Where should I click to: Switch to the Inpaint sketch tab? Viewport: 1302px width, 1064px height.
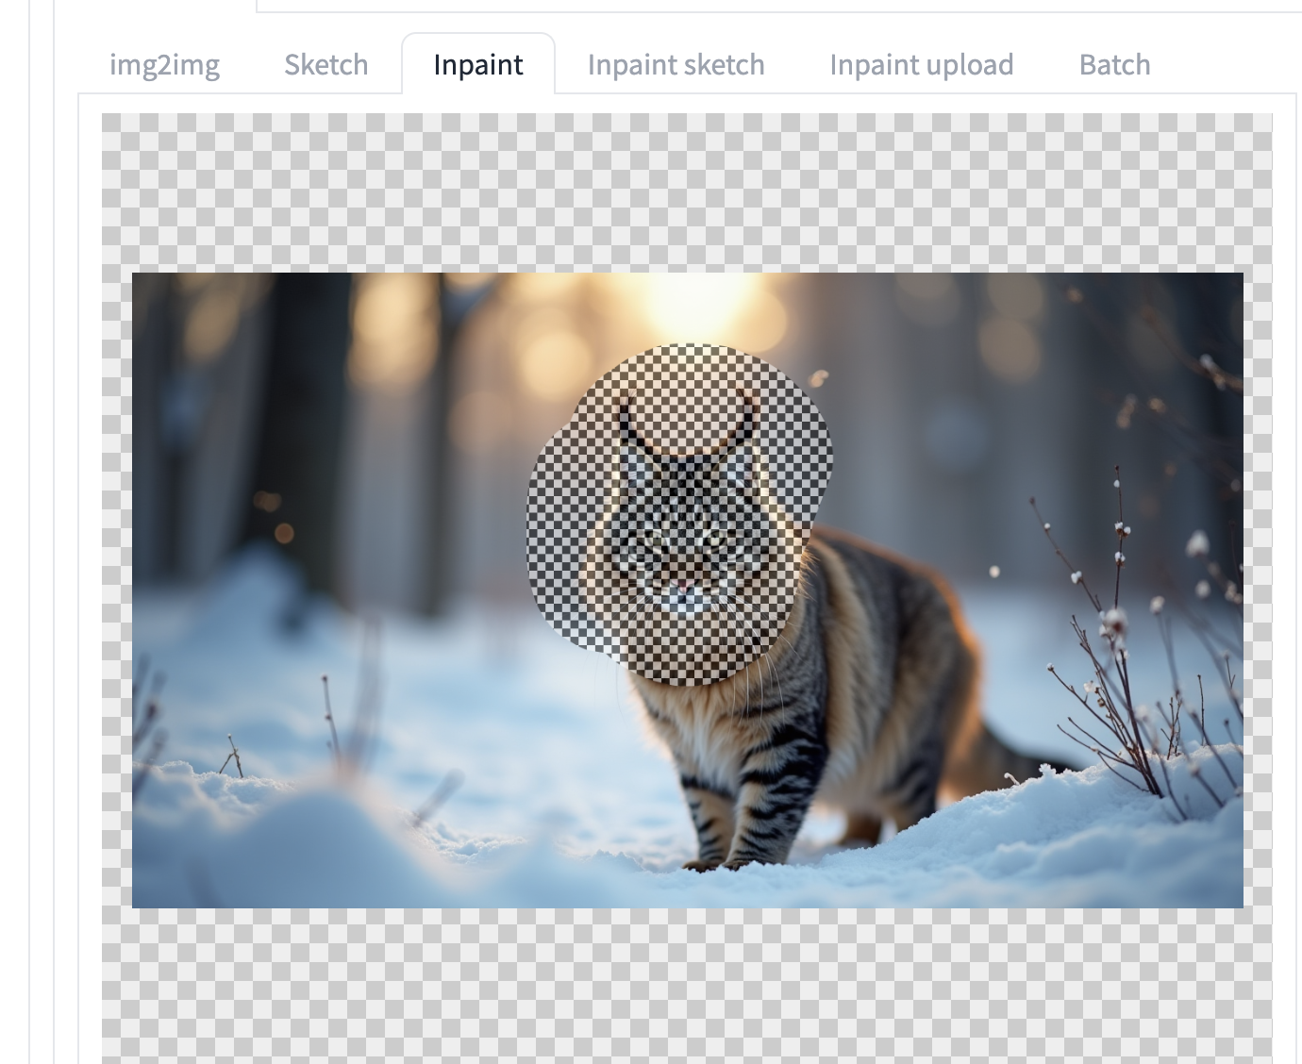click(x=676, y=64)
